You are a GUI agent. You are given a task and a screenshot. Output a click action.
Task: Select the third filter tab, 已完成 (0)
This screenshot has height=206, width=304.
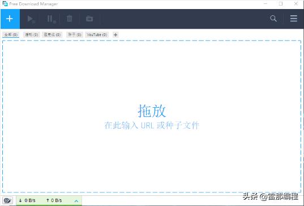(52, 35)
